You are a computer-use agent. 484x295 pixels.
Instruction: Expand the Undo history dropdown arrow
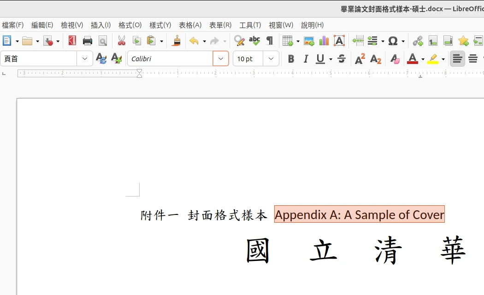tap(204, 41)
